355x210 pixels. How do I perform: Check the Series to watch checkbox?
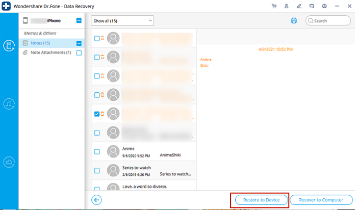(x=97, y=170)
